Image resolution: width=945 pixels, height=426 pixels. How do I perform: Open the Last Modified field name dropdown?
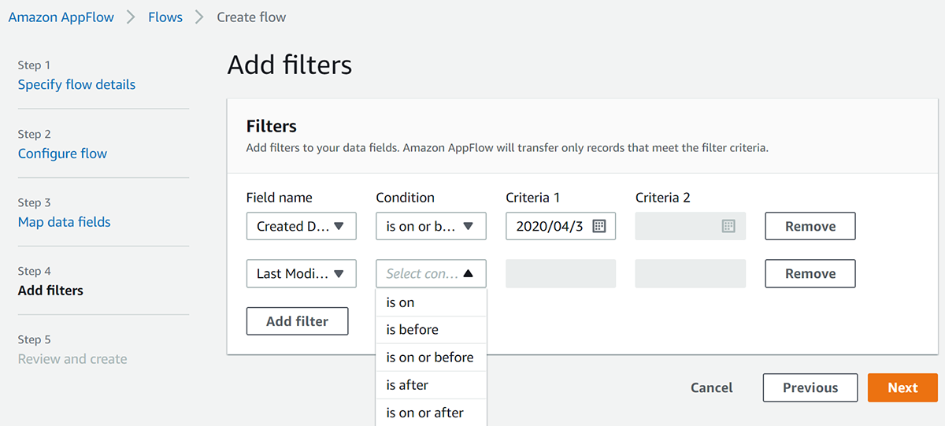[301, 274]
